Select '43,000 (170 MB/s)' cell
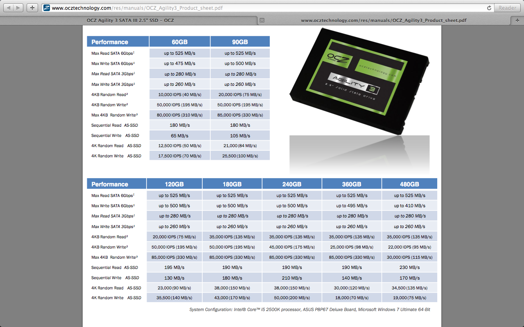524x327 pixels. (x=232, y=298)
